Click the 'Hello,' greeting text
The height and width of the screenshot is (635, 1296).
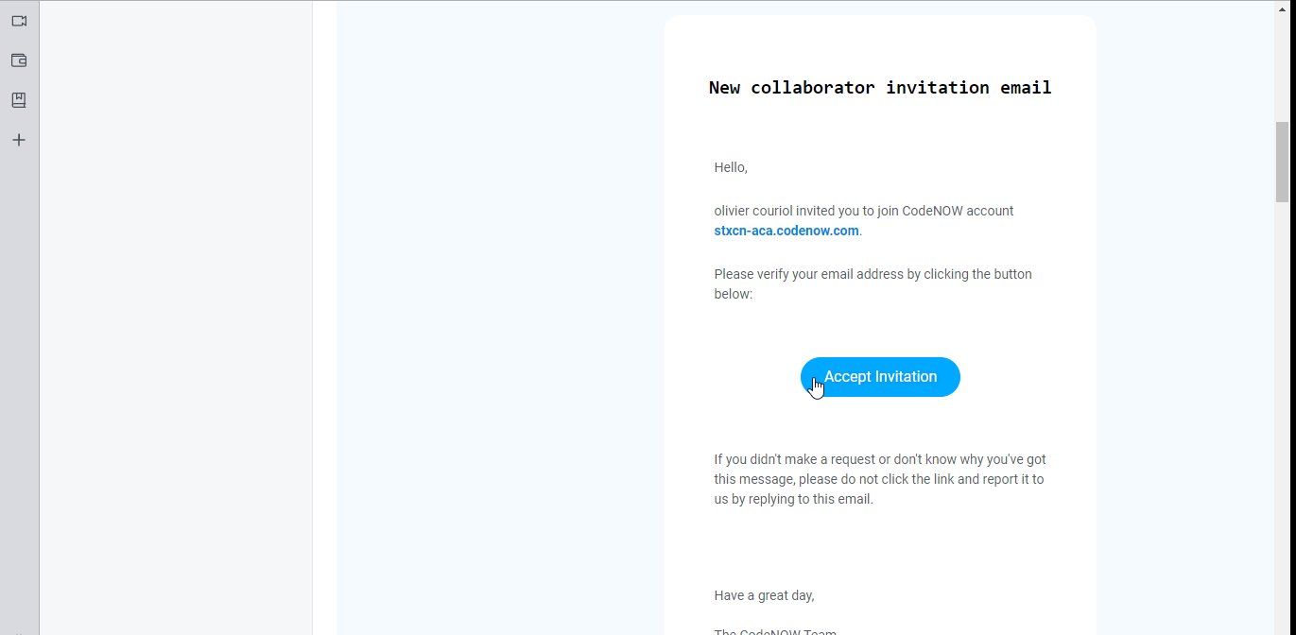click(731, 167)
